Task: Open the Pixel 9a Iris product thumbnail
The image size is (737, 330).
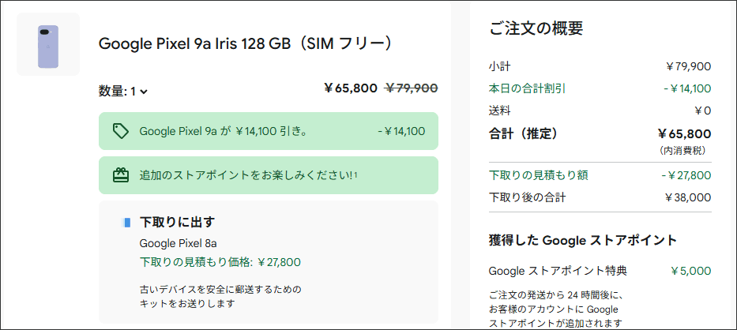Action: tap(48, 44)
